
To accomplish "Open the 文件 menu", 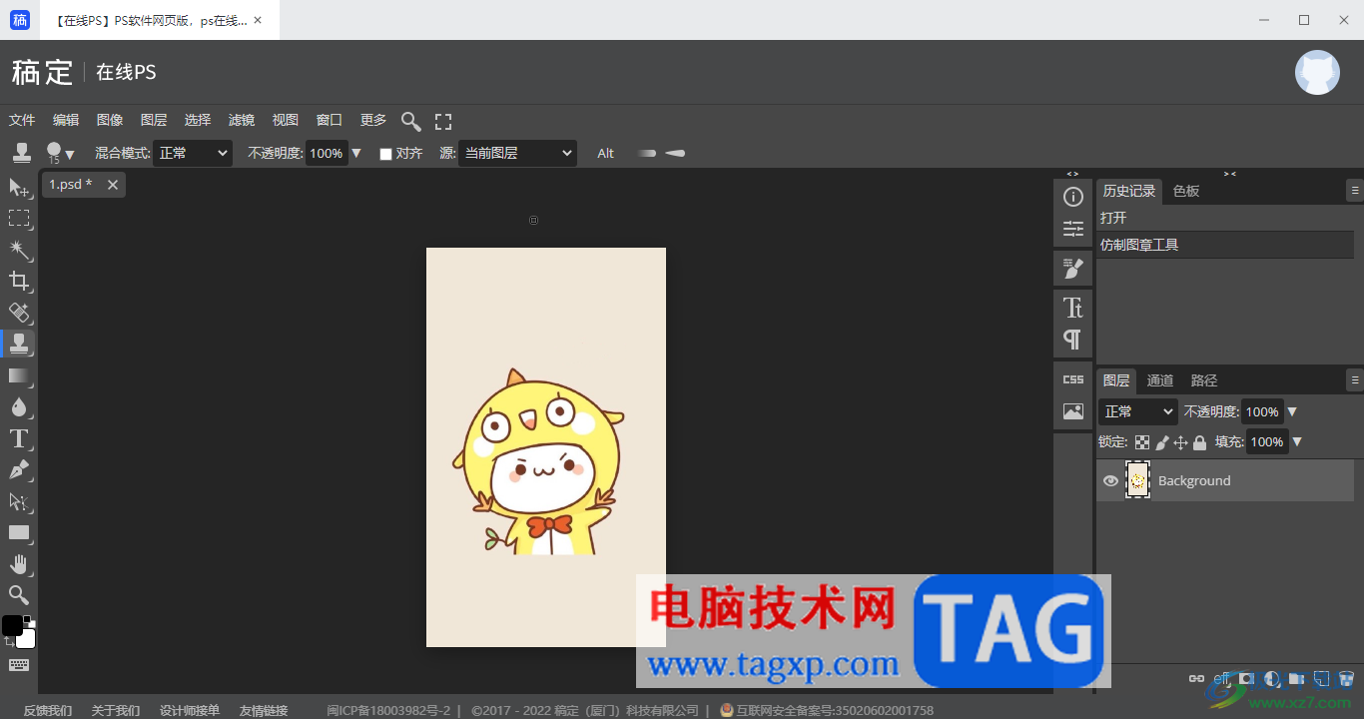I will (22, 120).
